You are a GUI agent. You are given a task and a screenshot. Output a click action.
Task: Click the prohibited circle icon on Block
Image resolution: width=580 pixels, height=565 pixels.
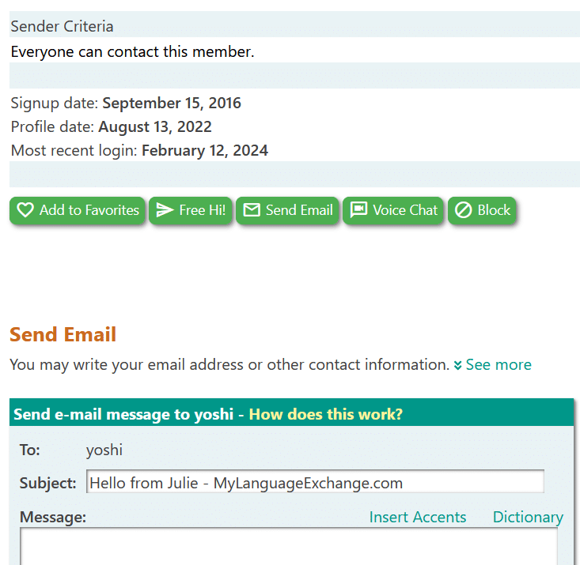(x=464, y=210)
